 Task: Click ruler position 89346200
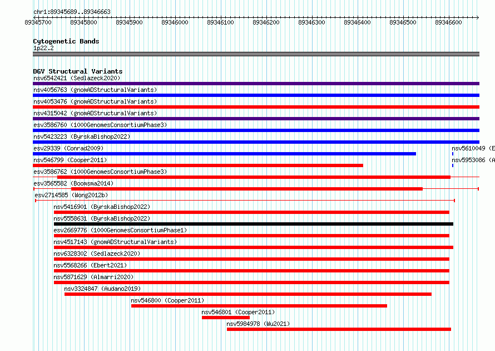pos(266,22)
